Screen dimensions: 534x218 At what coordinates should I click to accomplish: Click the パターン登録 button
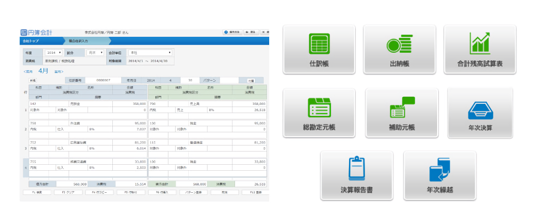point(193,192)
